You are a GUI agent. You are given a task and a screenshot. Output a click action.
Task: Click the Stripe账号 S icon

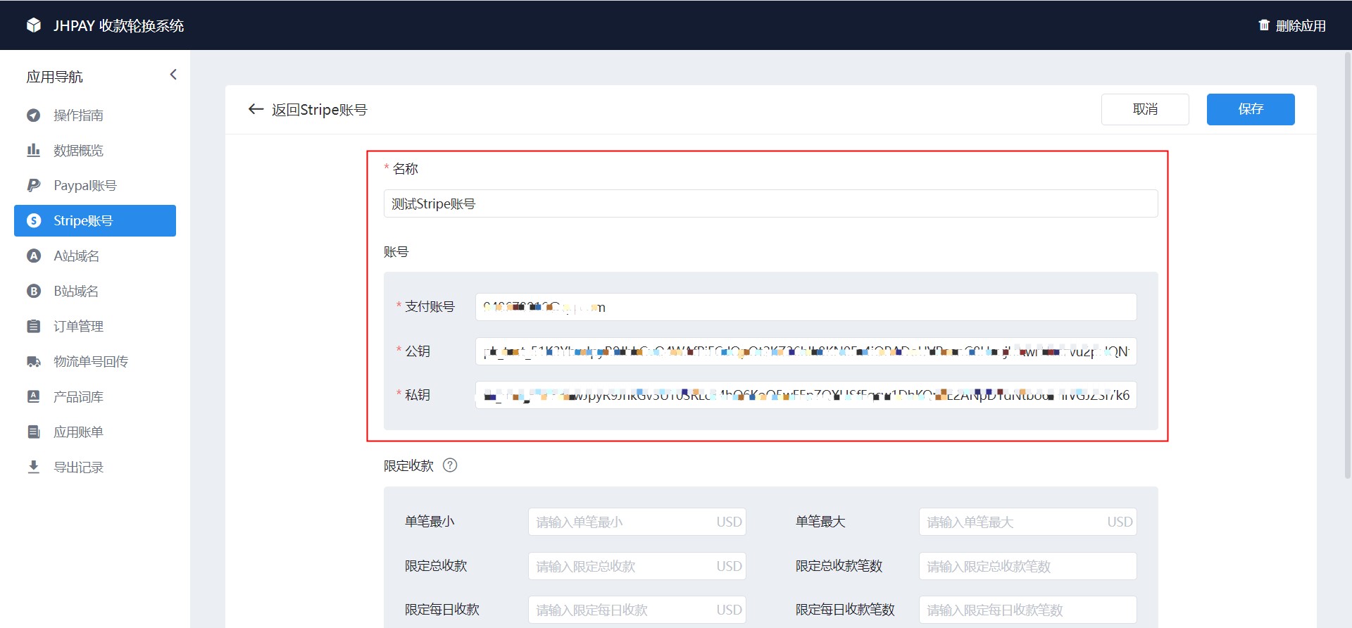point(33,220)
